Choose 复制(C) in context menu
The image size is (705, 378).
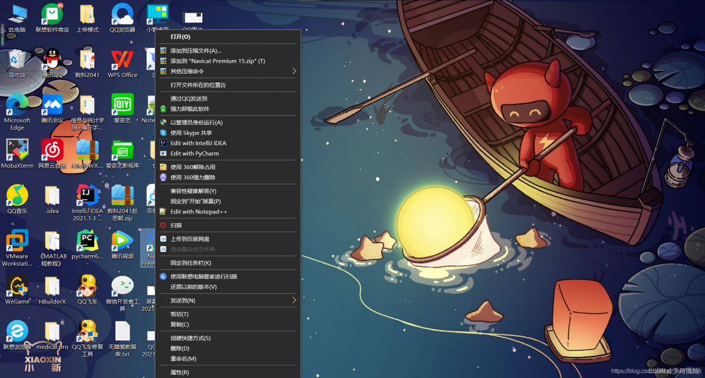pyautogui.click(x=228, y=325)
